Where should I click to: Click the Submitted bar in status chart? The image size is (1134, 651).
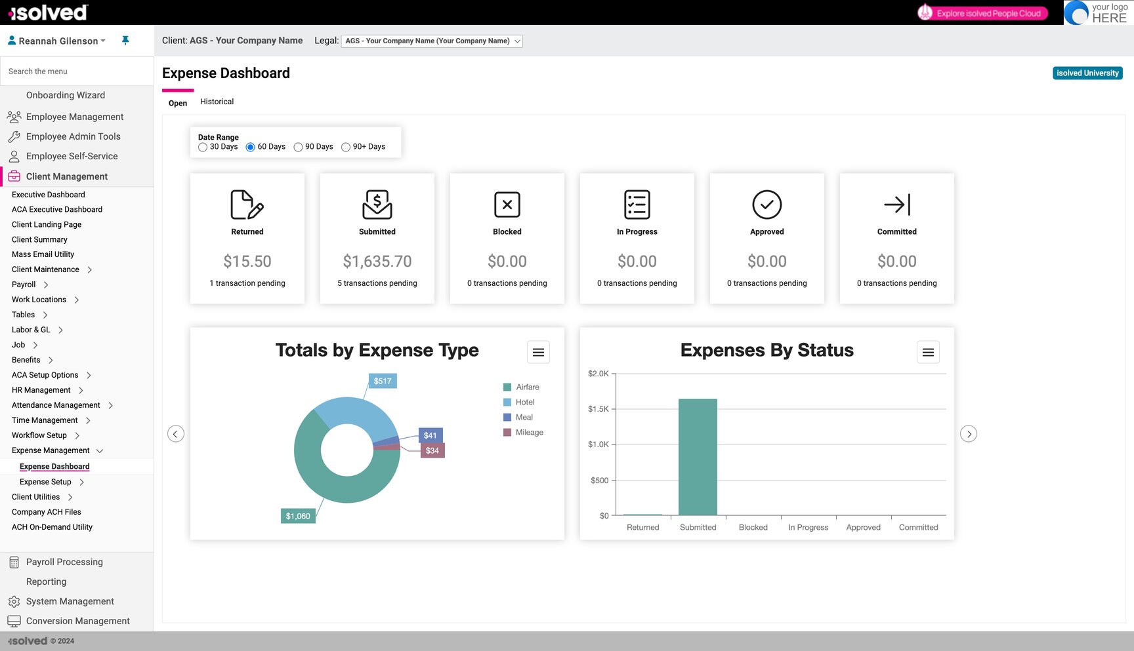click(698, 457)
